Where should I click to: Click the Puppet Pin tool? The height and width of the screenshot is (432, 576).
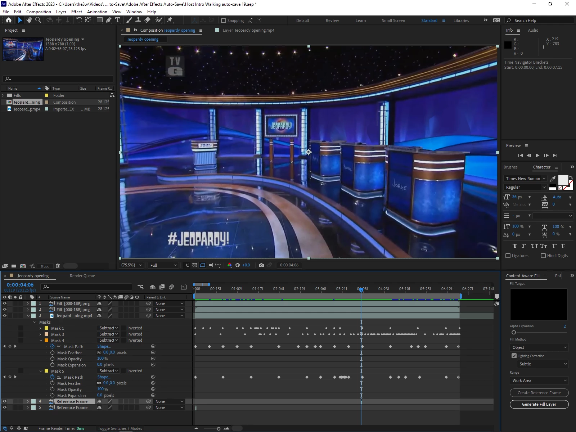[x=170, y=20]
